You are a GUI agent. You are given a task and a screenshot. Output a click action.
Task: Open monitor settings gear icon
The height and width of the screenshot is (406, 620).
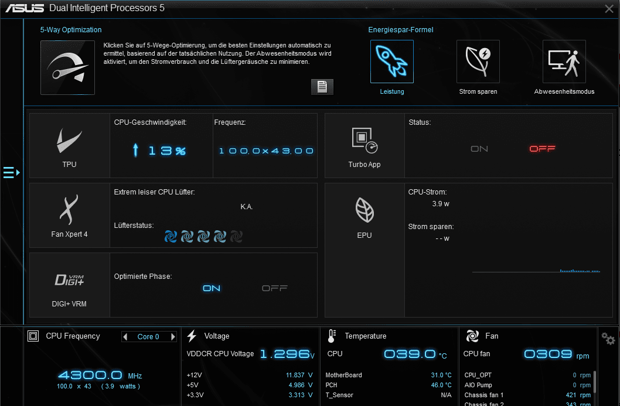[608, 339]
